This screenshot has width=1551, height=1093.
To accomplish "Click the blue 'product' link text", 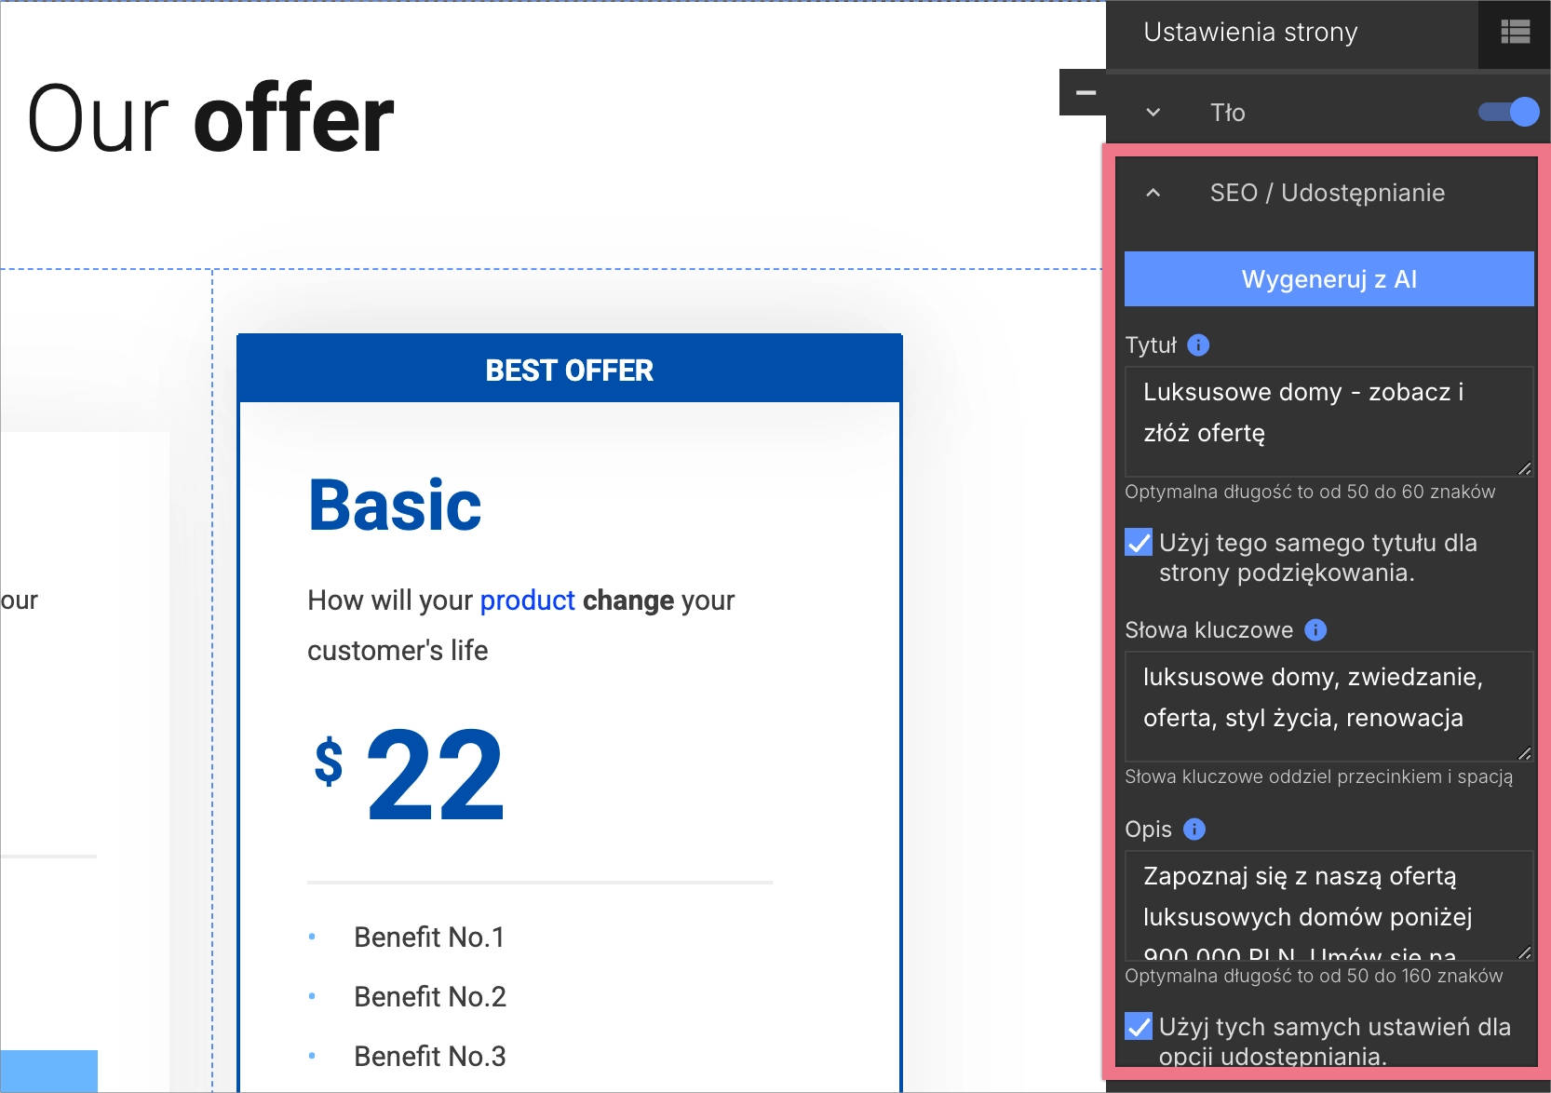I will [x=527, y=600].
